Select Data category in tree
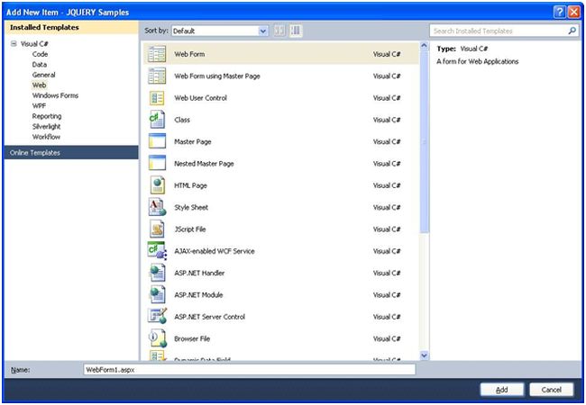This screenshot has height=405, width=586. pyautogui.click(x=40, y=65)
